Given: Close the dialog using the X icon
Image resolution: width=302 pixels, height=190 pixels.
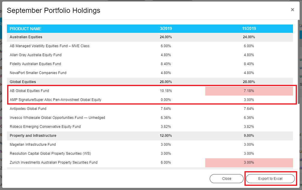Looking at the screenshot, I should (x=292, y=10).
